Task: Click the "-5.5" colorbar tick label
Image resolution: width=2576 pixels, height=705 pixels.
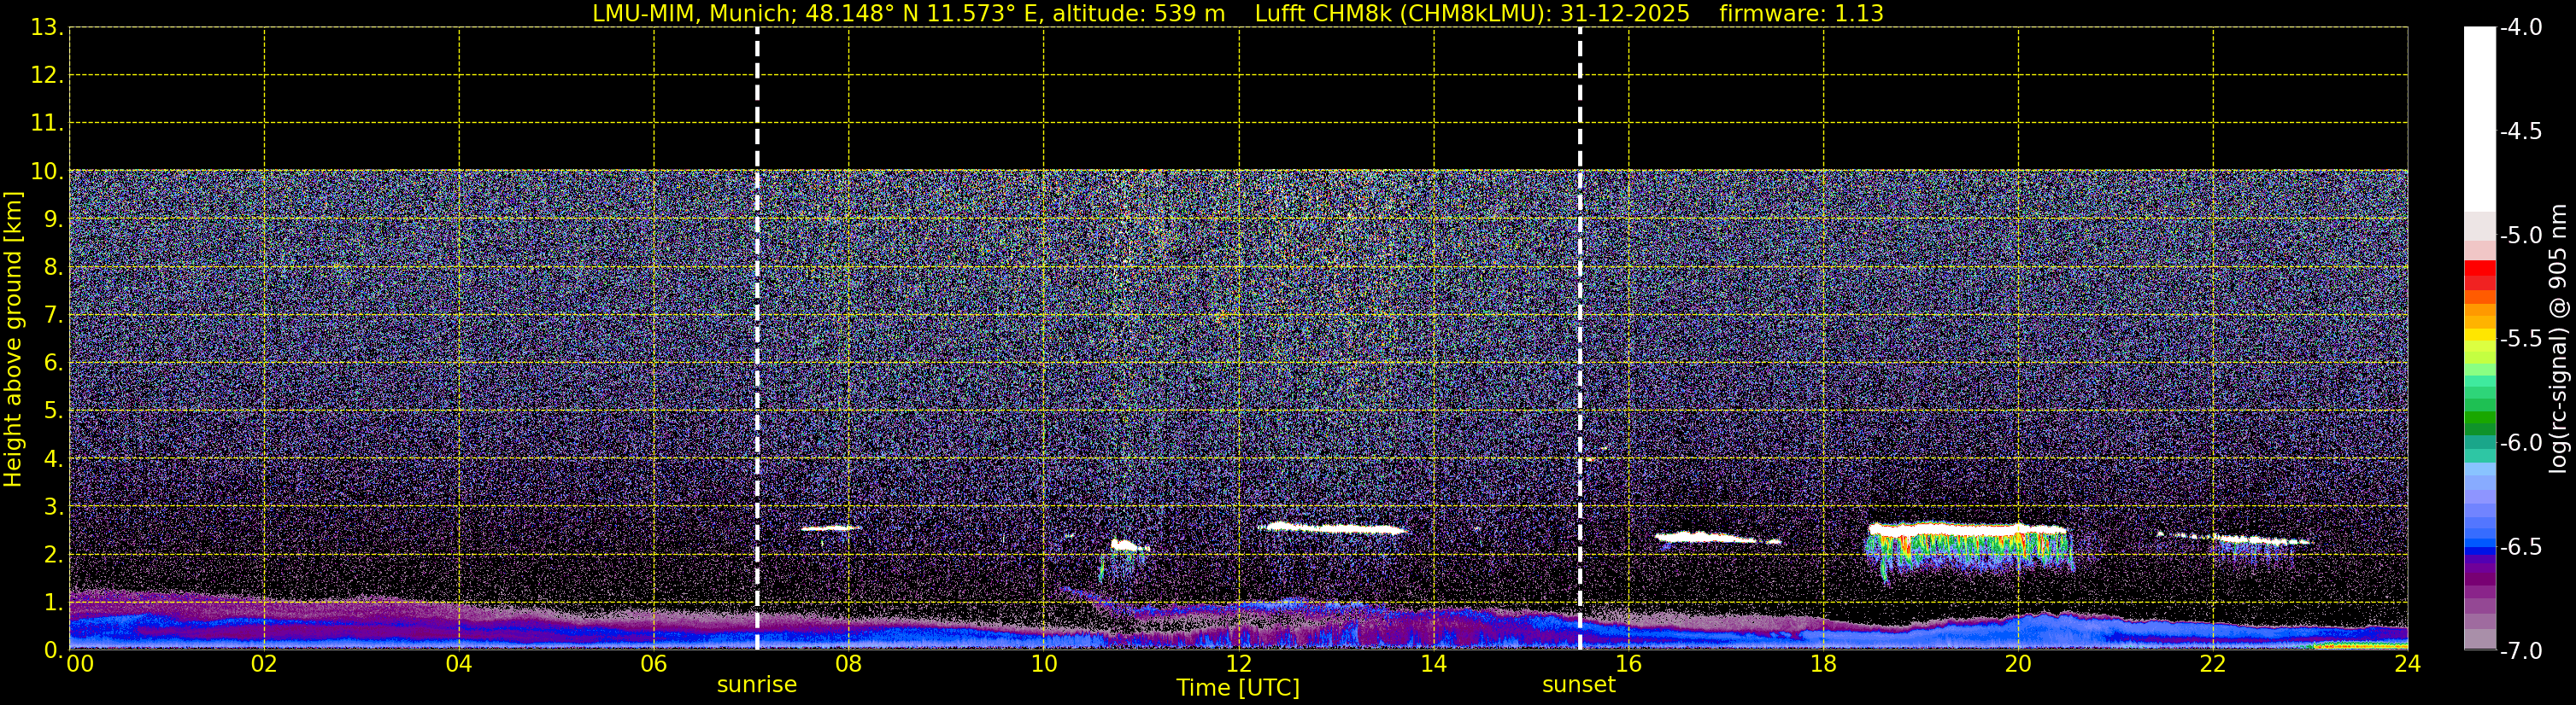Action: (x=2520, y=340)
